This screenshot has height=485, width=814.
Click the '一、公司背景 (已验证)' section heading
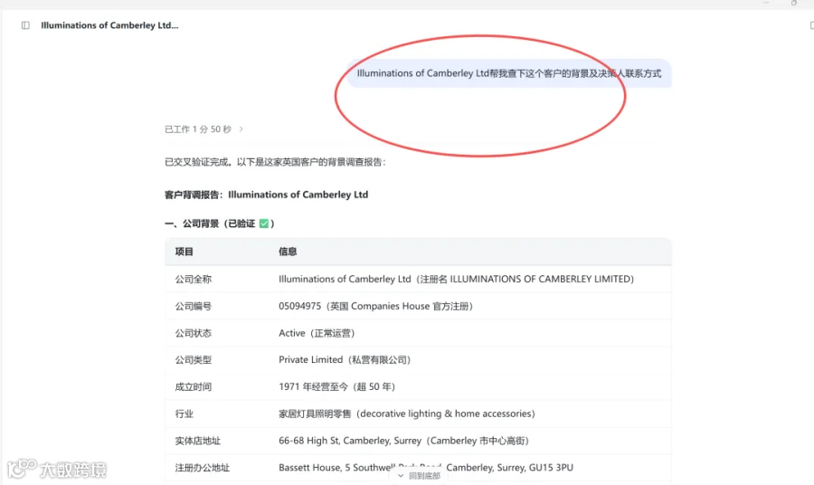[219, 223]
